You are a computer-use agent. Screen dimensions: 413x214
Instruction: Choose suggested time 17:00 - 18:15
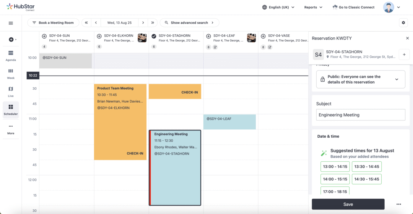[335, 191]
